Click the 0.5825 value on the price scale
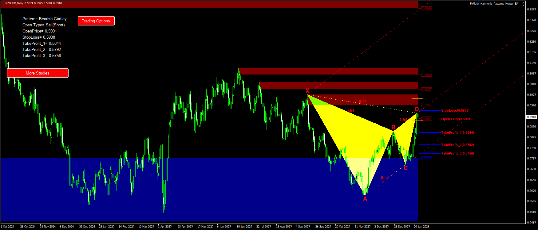This screenshot has height=230, width=538. click(x=532, y=137)
